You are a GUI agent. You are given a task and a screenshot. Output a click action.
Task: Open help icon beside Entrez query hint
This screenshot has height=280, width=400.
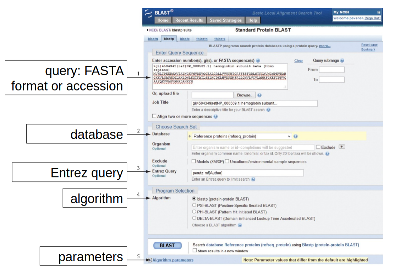[253, 179]
